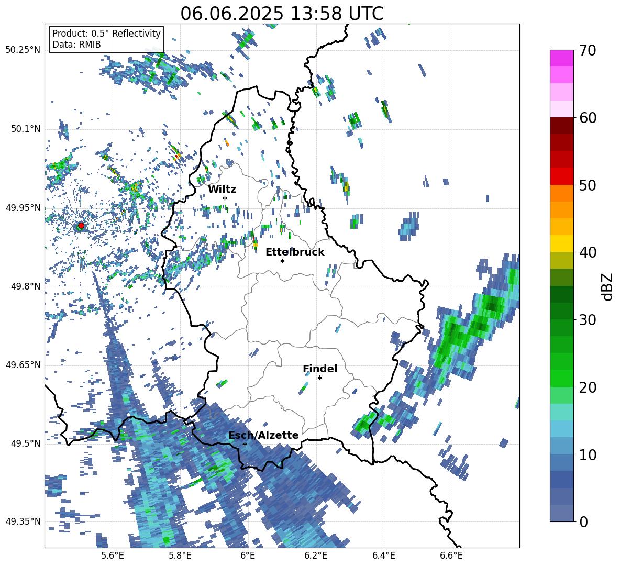Click the Findel station cross marker
This screenshot has width=620, height=566.
pyautogui.click(x=319, y=378)
